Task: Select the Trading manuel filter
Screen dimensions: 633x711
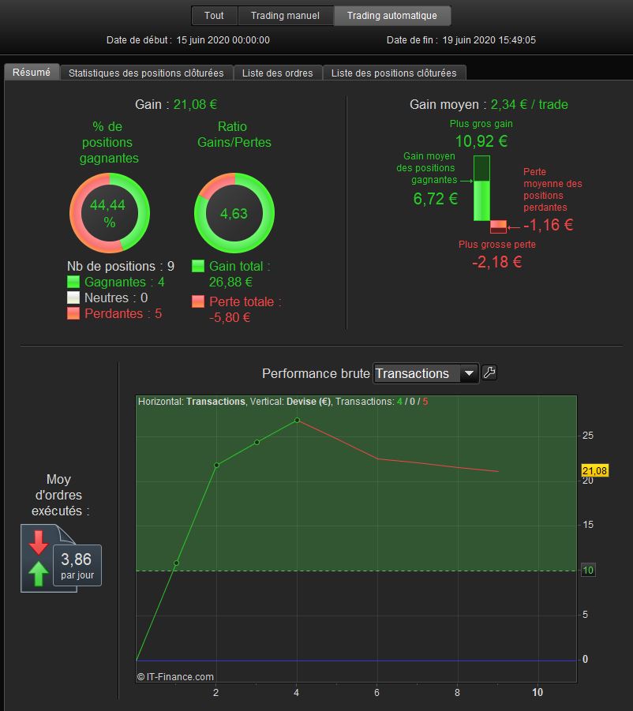Action: [x=285, y=16]
